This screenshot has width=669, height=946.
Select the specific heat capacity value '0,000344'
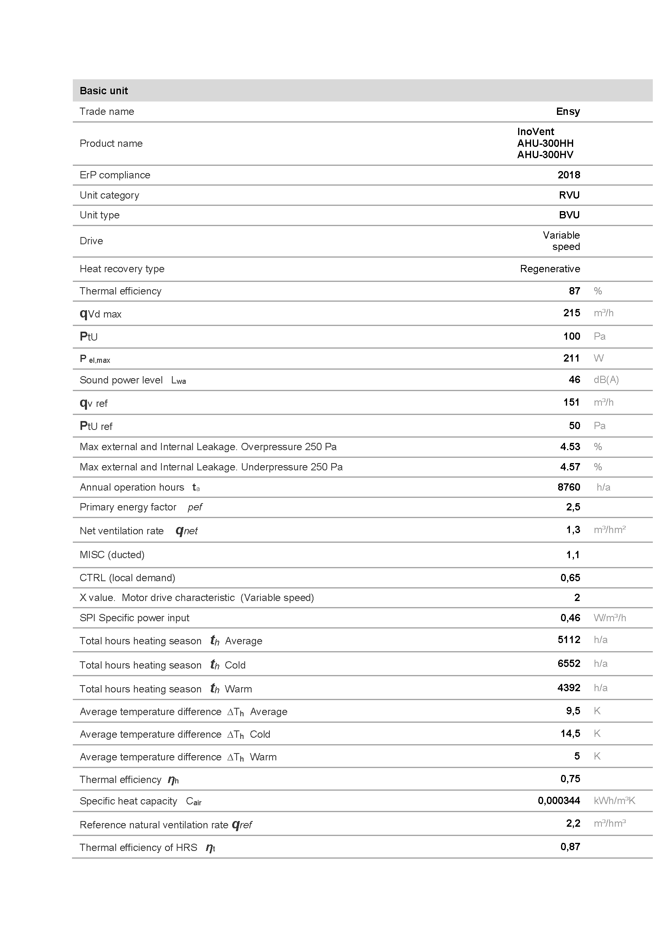pos(559,801)
